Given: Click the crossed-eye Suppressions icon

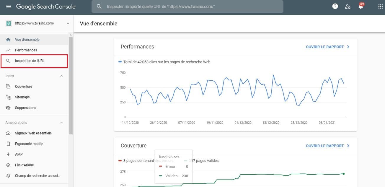Looking at the screenshot, I should (8, 108).
